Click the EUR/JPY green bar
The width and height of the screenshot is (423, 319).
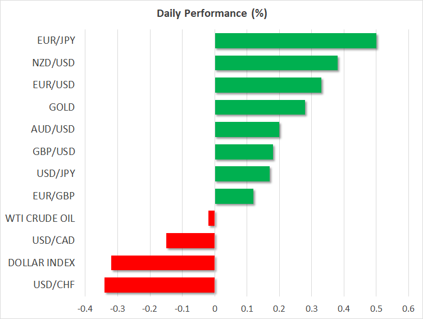pos(295,41)
